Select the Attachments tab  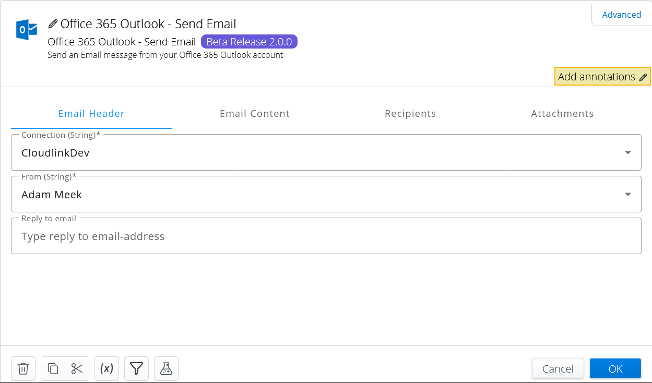562,113
